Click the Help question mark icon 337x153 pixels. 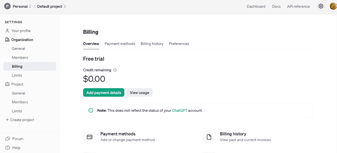point(8,148)
